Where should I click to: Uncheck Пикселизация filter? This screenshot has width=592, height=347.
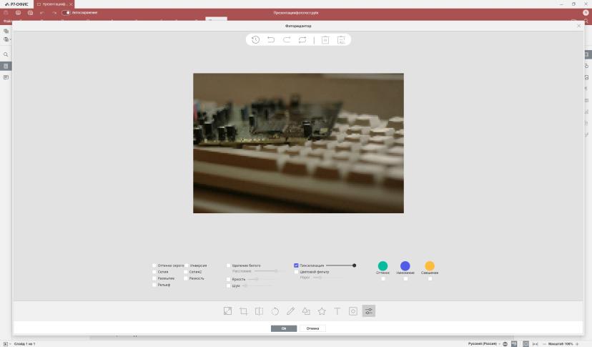(x=296, y=265)
